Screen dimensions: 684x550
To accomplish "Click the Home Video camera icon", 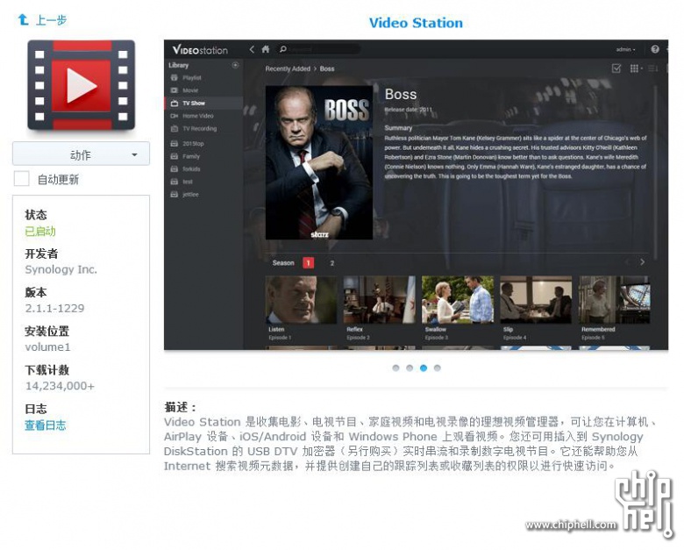I will 174,116.
